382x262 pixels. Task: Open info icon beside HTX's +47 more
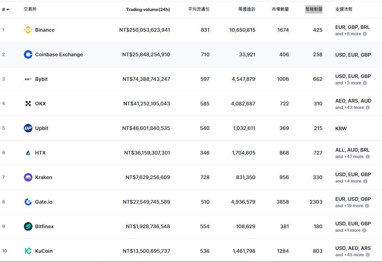tap(368, 157)
